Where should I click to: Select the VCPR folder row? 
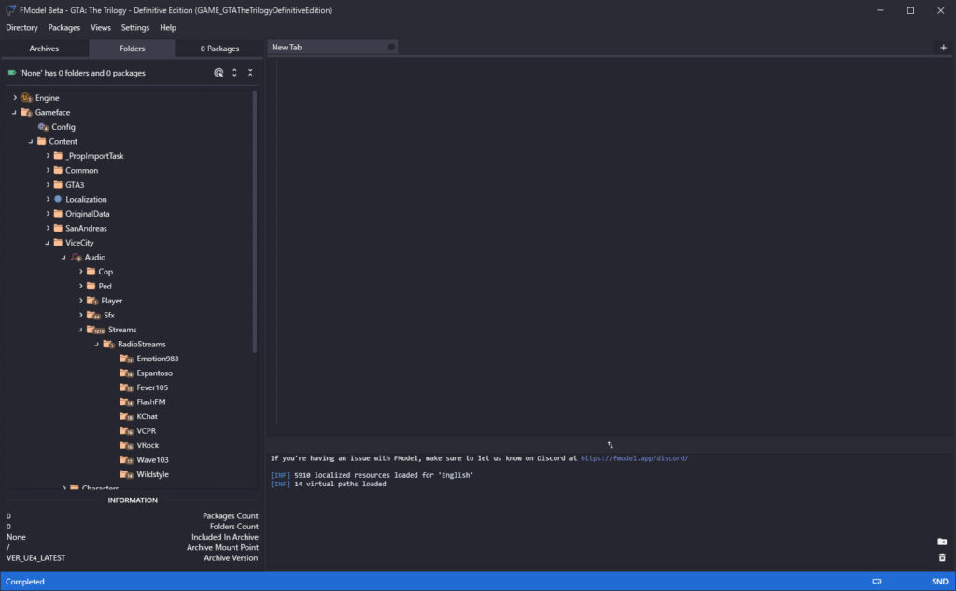138,431
